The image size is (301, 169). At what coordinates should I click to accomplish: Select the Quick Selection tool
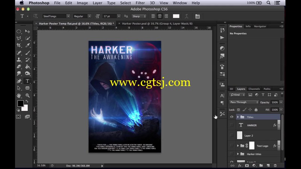point(27,38)
